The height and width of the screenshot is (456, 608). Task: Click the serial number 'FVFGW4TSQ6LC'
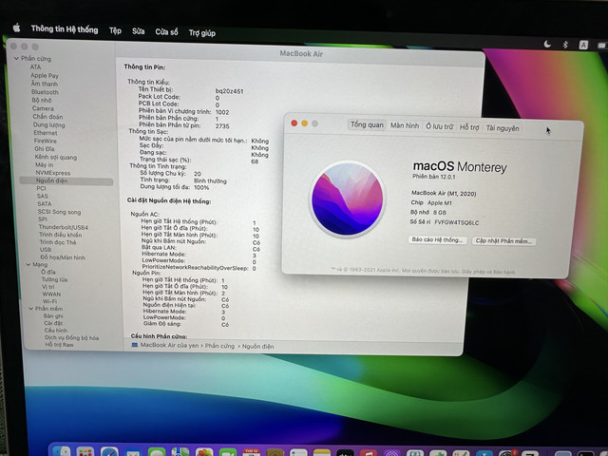pos(456,222)
